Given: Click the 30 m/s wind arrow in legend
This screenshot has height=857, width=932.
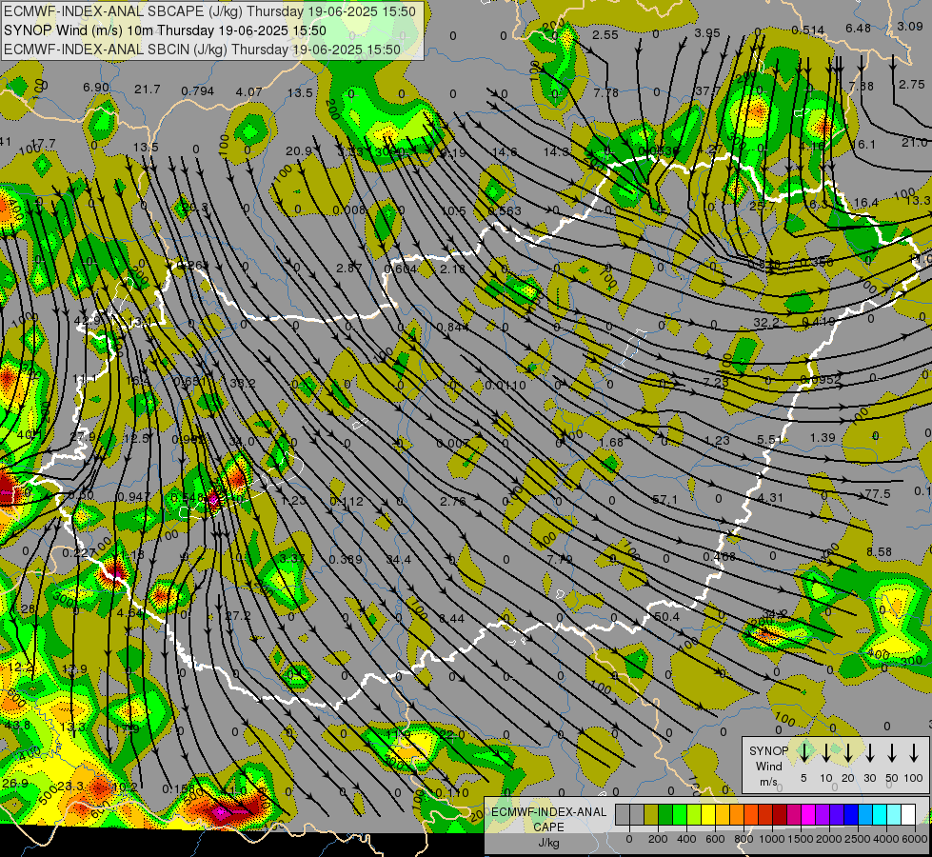Looking at the screenshot, I should point(870,753).
